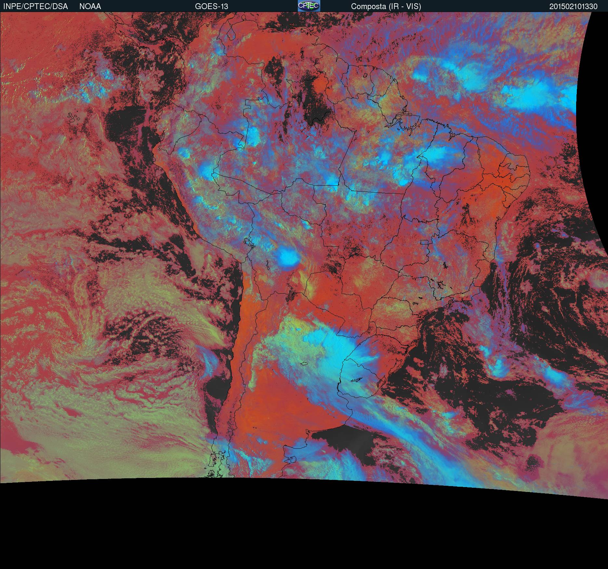This screenshot has height=569, width=608.
Task: Click the GOES-13 satellite label
Action: point(211,7)
